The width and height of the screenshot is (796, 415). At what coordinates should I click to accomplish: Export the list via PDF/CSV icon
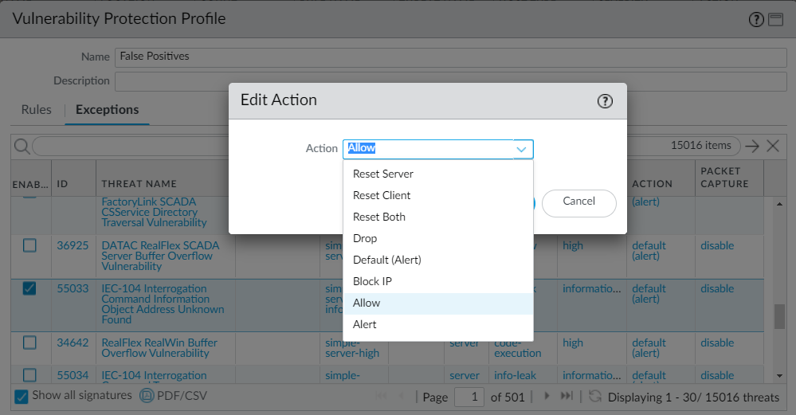(147, 396)
